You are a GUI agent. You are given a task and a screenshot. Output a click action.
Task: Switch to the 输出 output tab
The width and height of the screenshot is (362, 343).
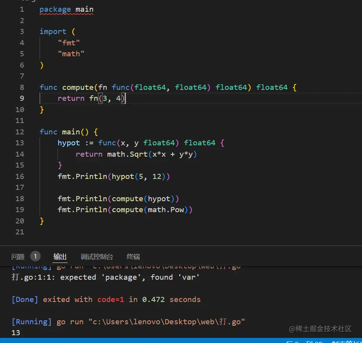60,257
